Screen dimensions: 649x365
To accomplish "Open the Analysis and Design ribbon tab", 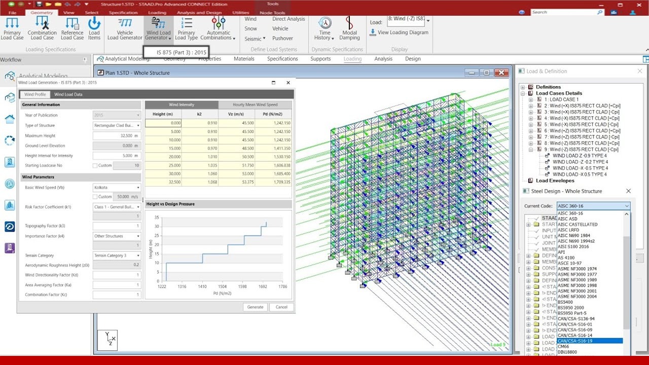I will [x=199, y=13].
